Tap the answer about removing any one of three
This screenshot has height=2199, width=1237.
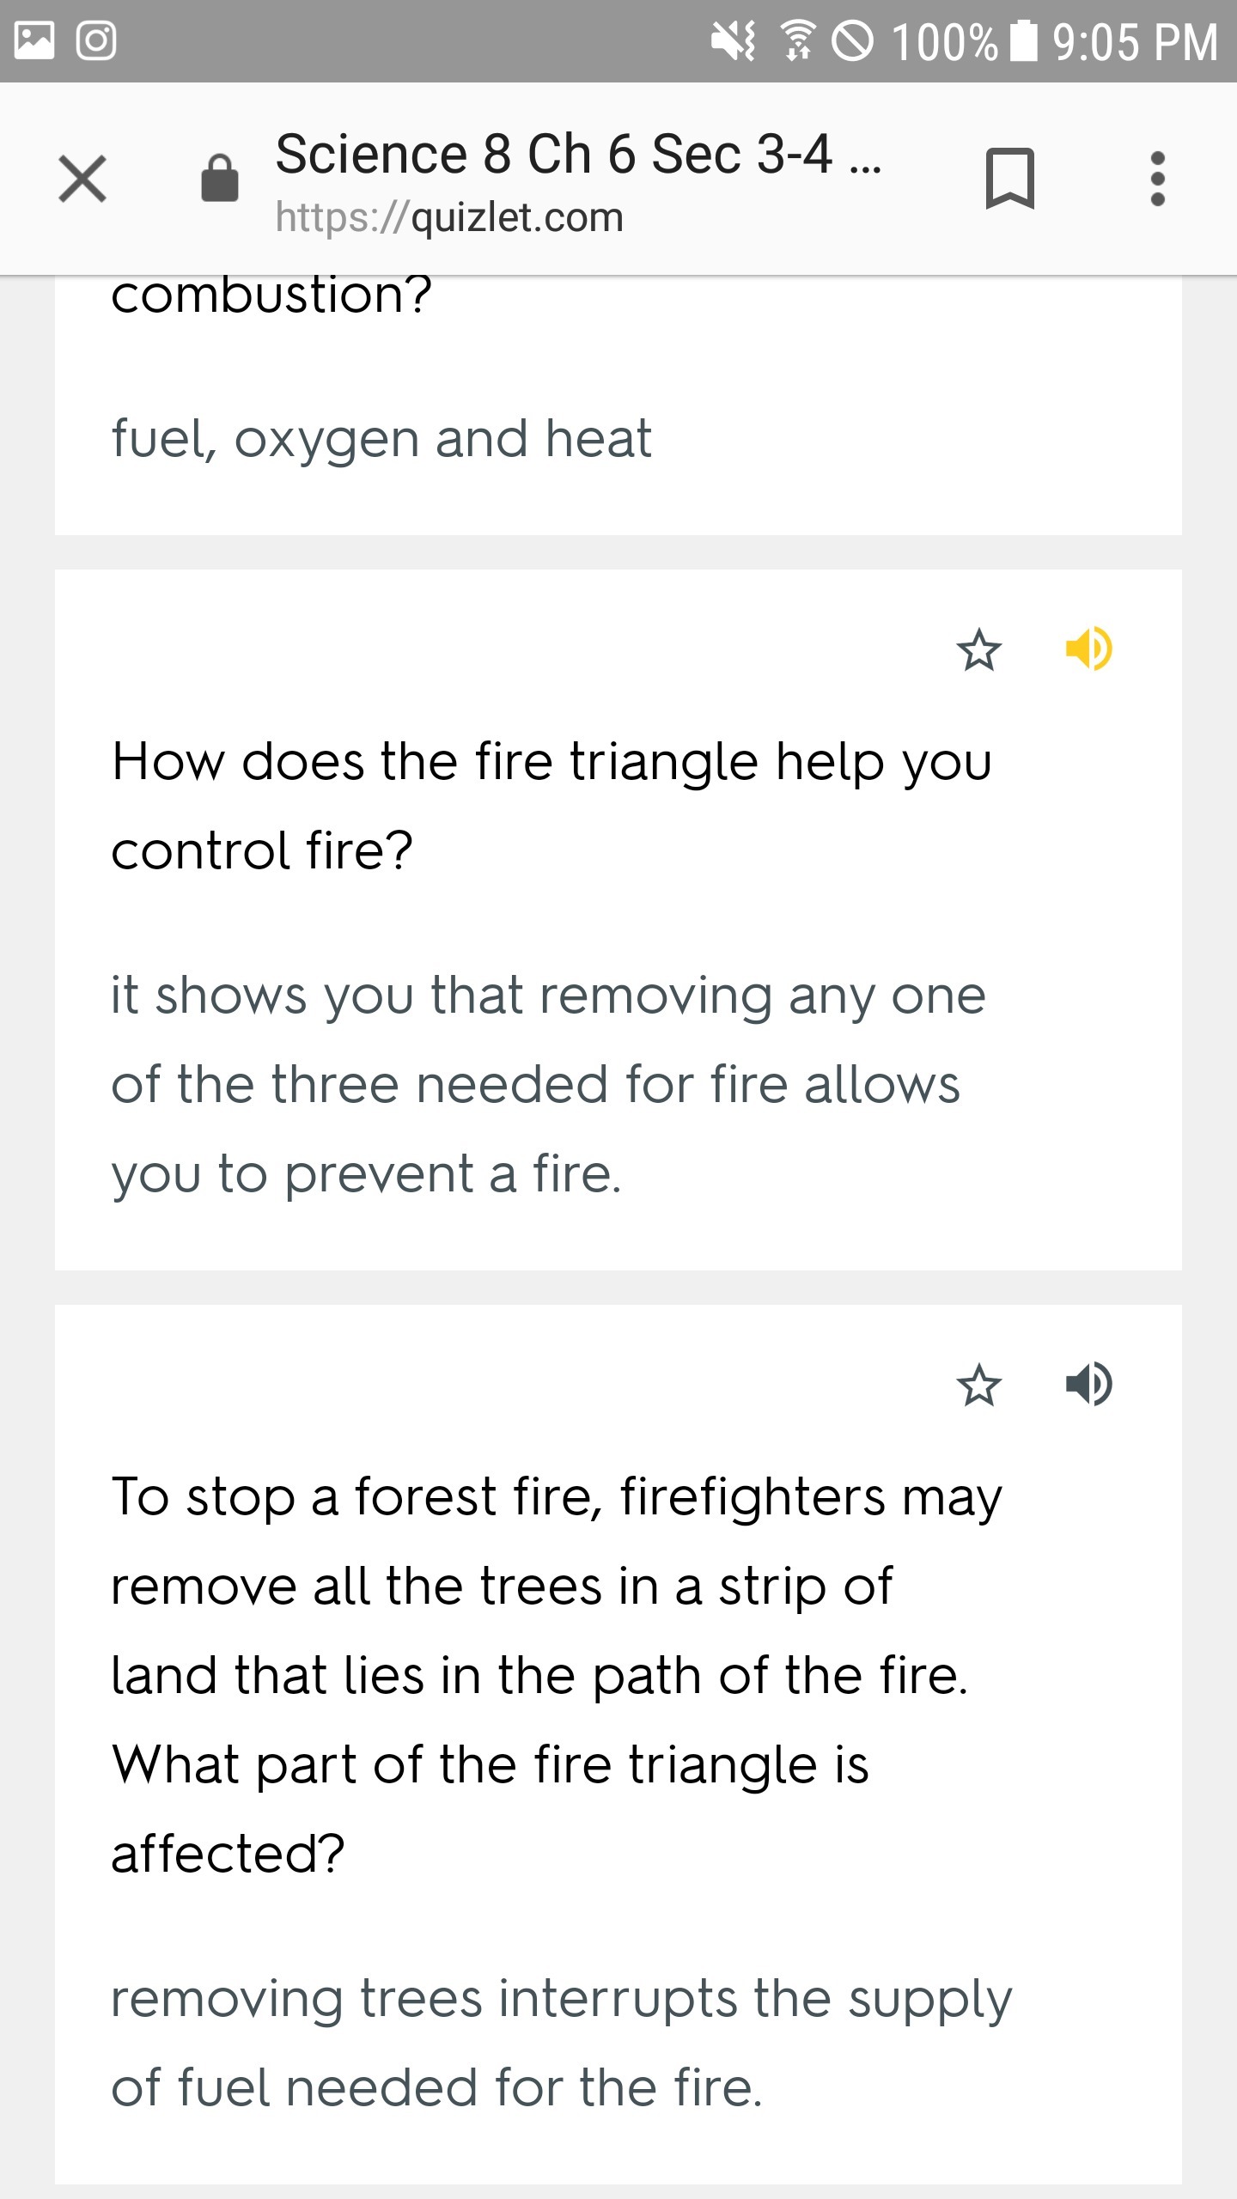548,1084
